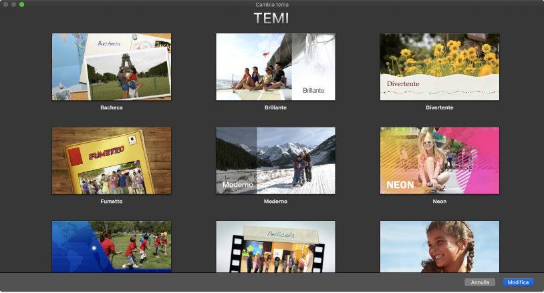This screenshot has height=293, width=544.
Task: Choose the smiling girl beach thumbnail
Action: tap(439, 246)
